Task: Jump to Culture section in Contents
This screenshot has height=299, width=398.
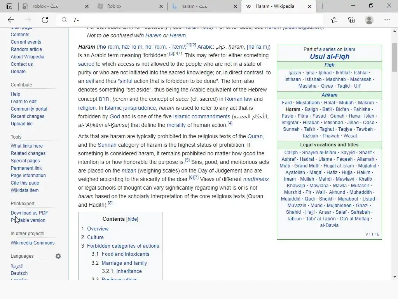Action: [x=95, y=237]
